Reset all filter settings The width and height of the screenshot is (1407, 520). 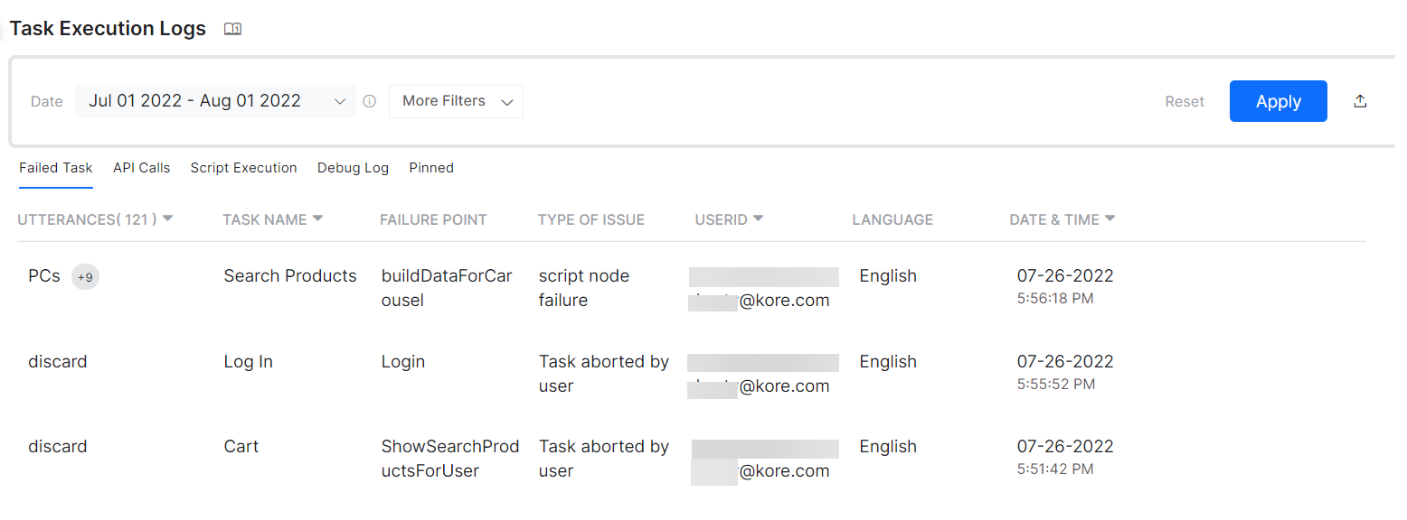coord(1185,101)
